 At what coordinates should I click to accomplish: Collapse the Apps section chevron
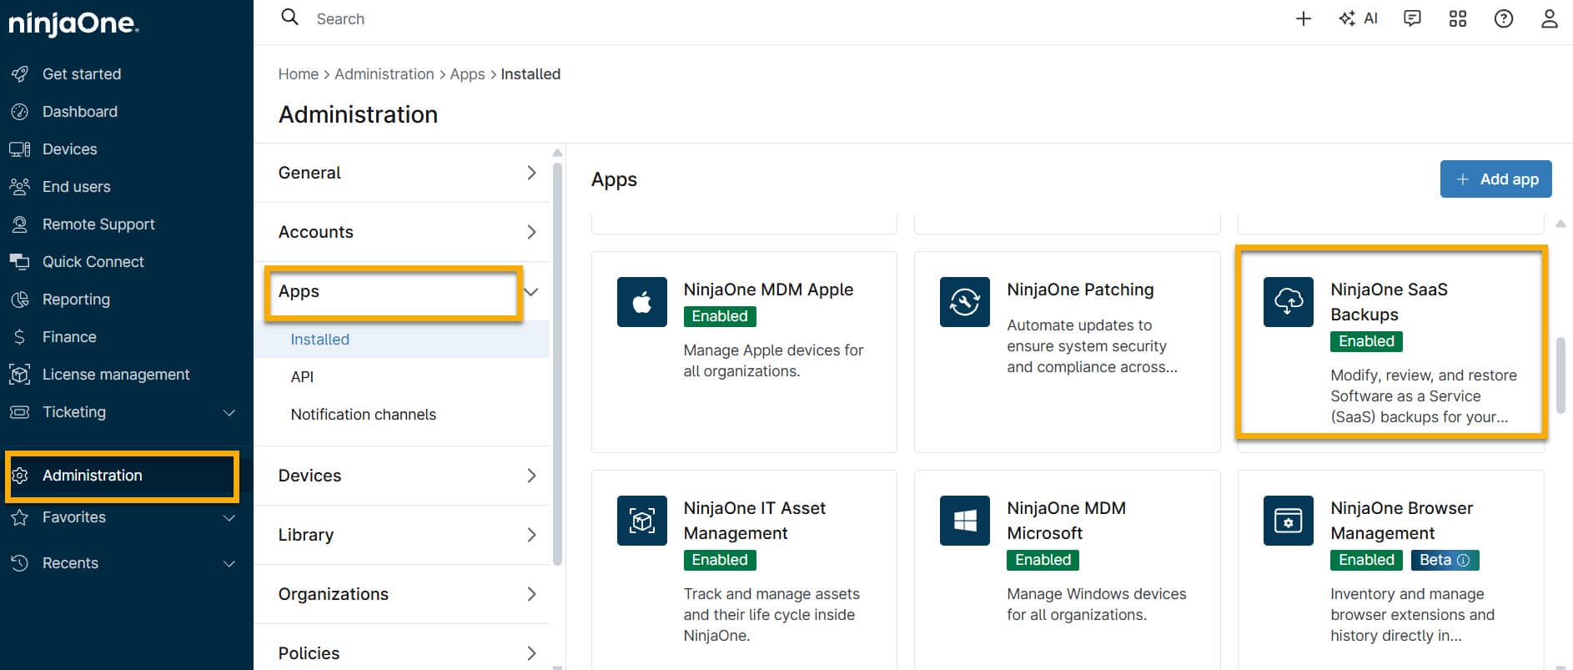531,291
